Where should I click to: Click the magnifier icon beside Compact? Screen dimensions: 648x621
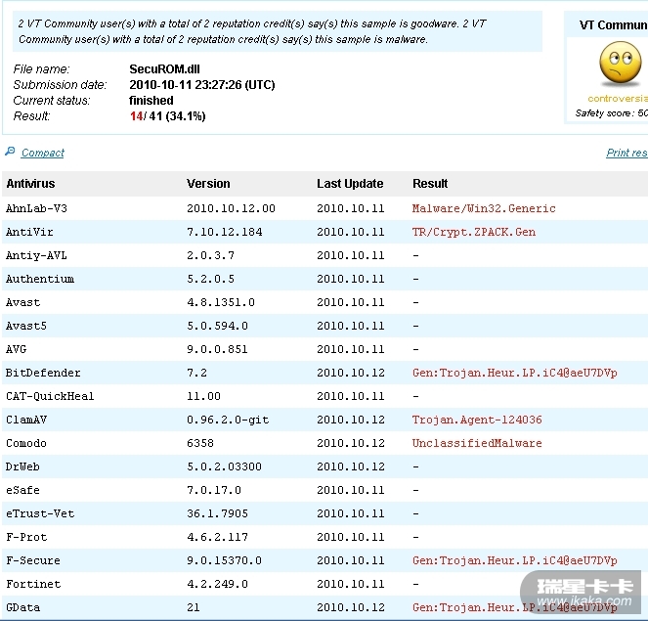(10, 152)
